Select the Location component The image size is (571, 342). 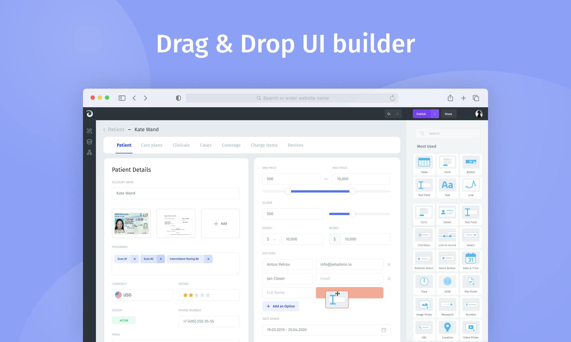tap(447, 330)
